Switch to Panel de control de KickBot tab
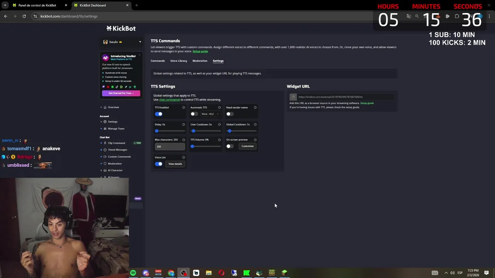Viewport: 495px width, 278px height. 39,5
